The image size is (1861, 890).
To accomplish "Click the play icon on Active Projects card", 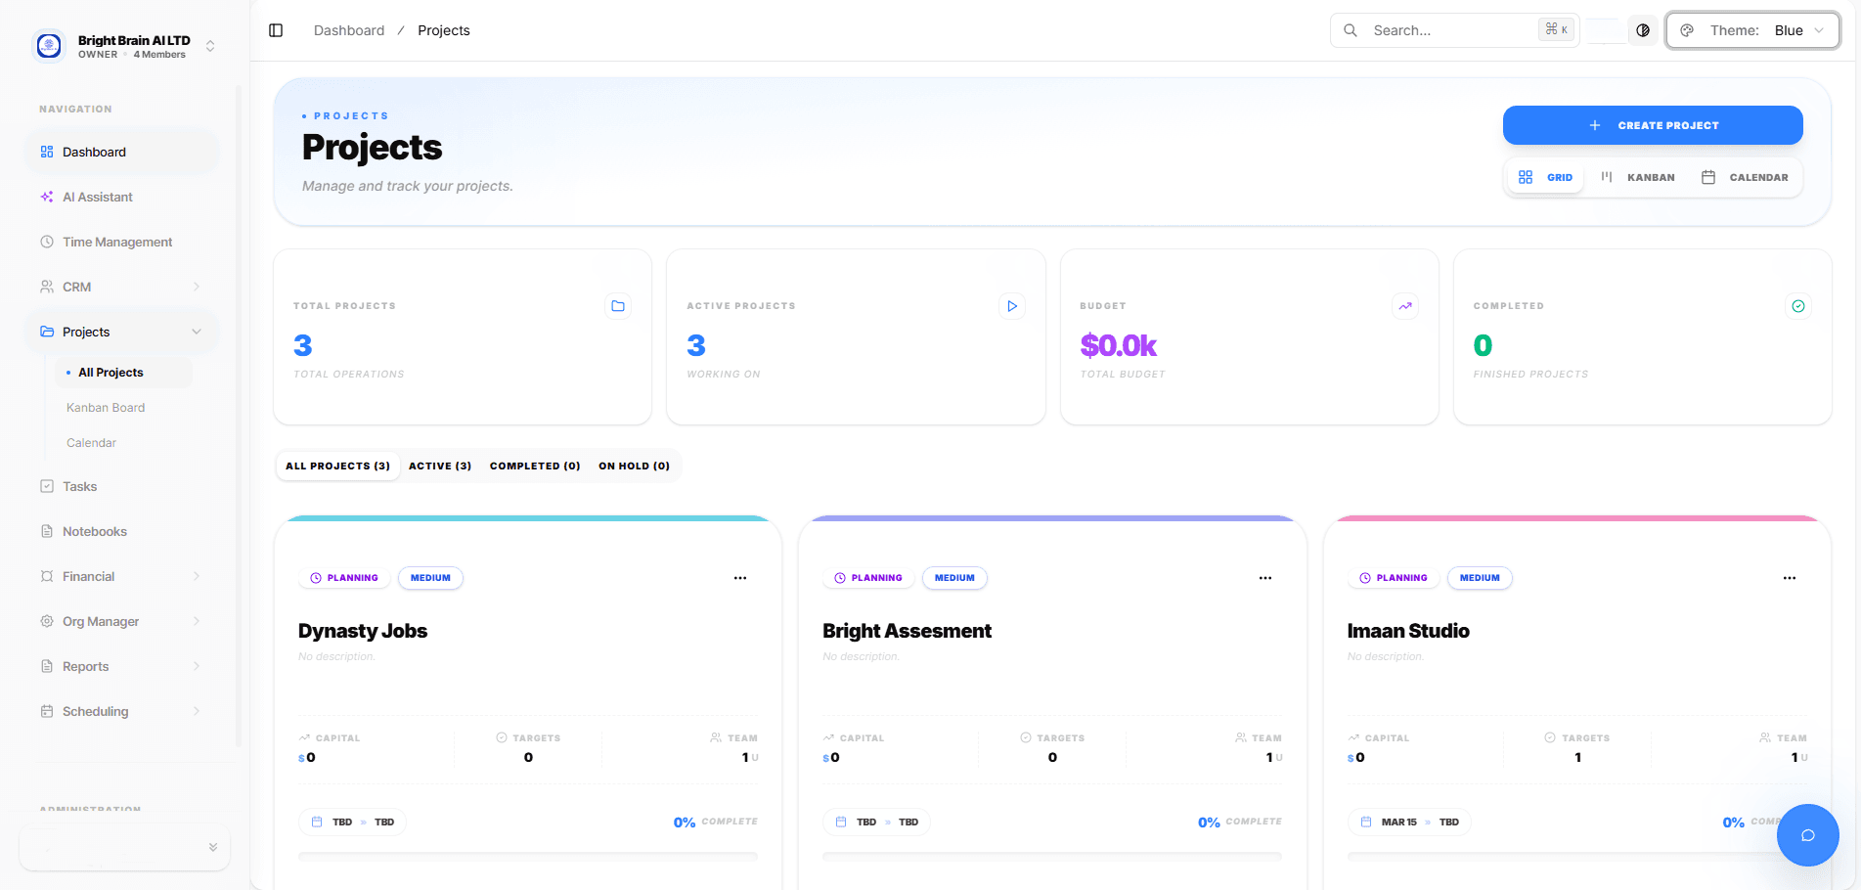I will [x=1012, y=306].
